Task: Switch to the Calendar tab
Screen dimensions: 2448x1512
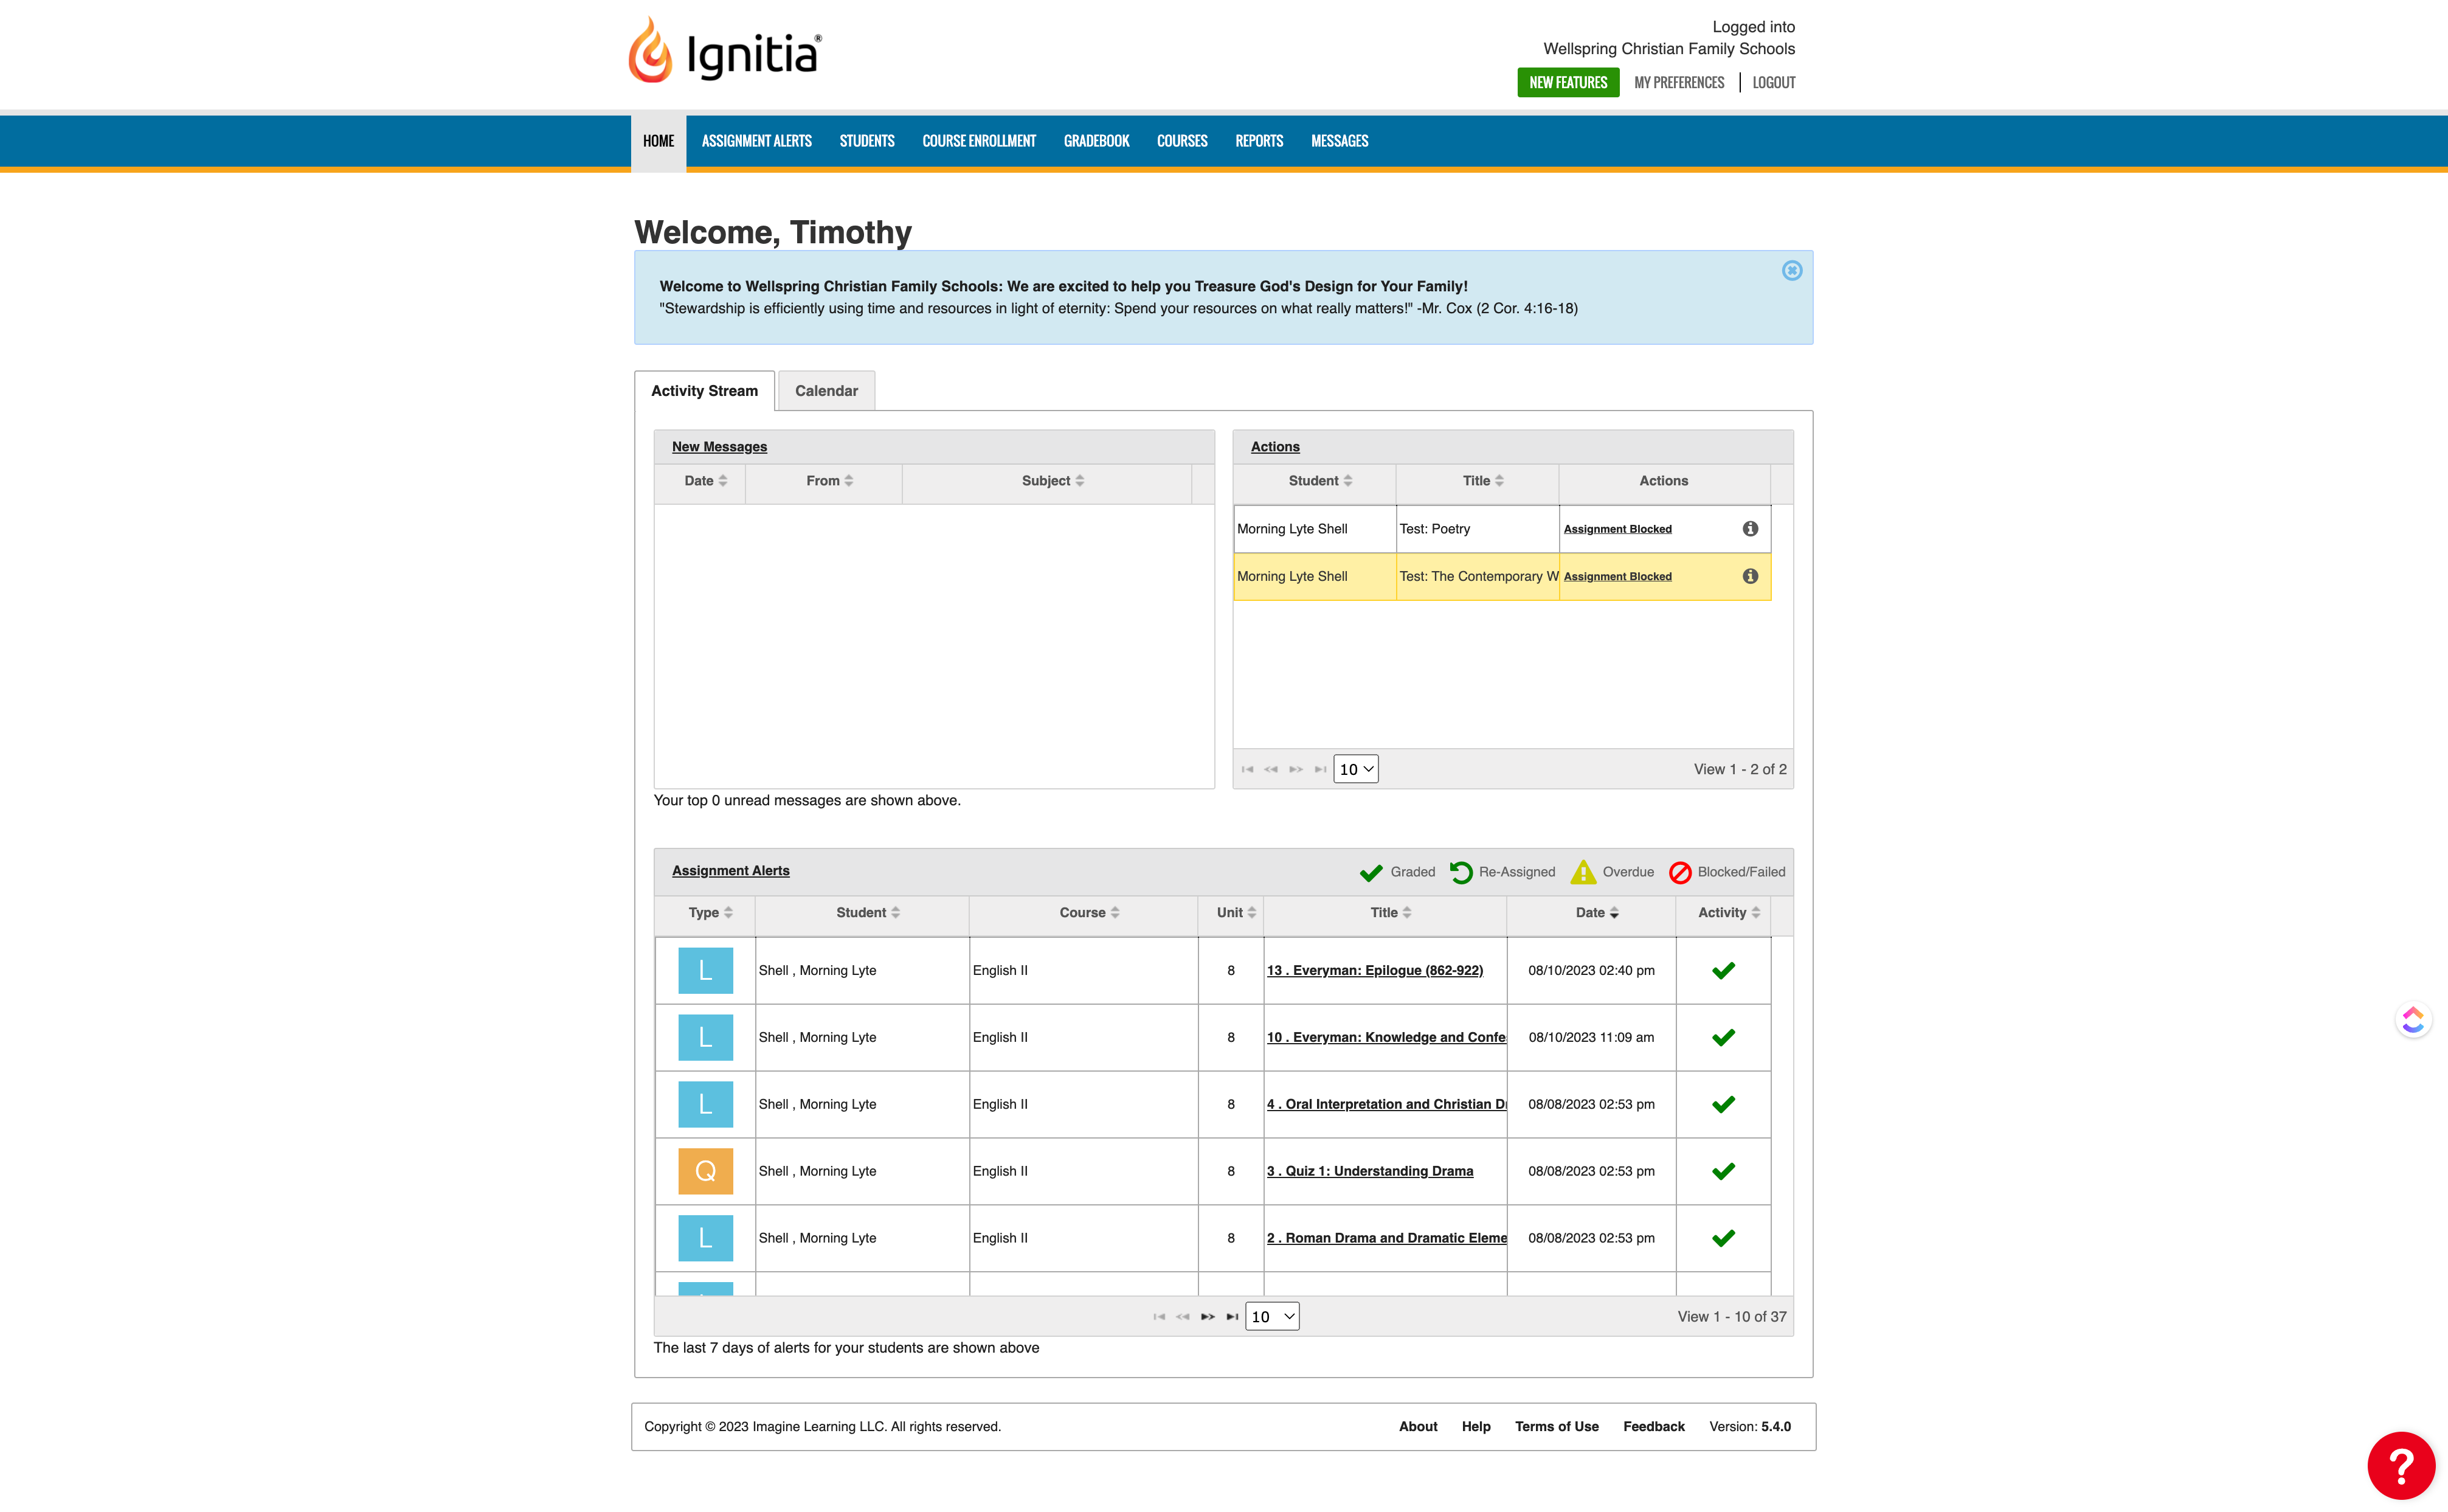Action: 826,391
